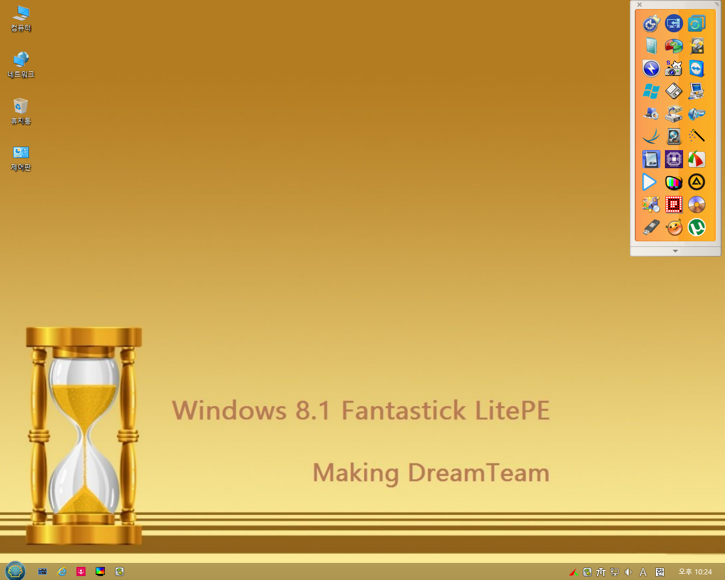
Task: Launch the blue SD card icon
Action: [x=651, y=159]
